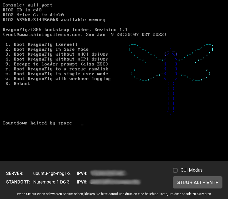Click line 'v. Boot DragonFly with verbose logging'
228x199 pixels.
(x=58, y=79)
